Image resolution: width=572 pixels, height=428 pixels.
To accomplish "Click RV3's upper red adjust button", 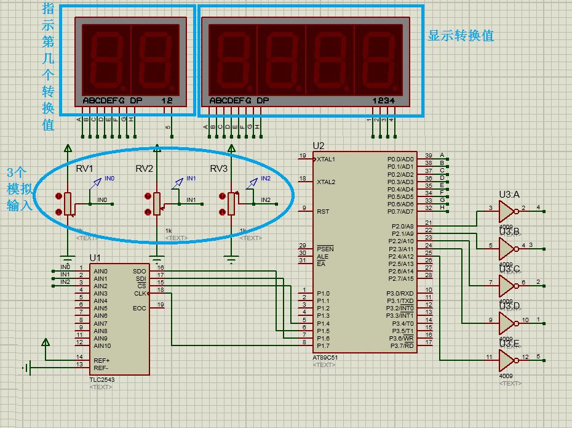I will pyautogui.click(x=223, y=196).
